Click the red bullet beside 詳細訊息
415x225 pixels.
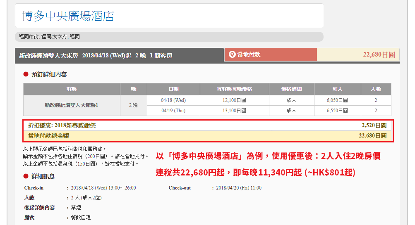click(x=26, y=176)
